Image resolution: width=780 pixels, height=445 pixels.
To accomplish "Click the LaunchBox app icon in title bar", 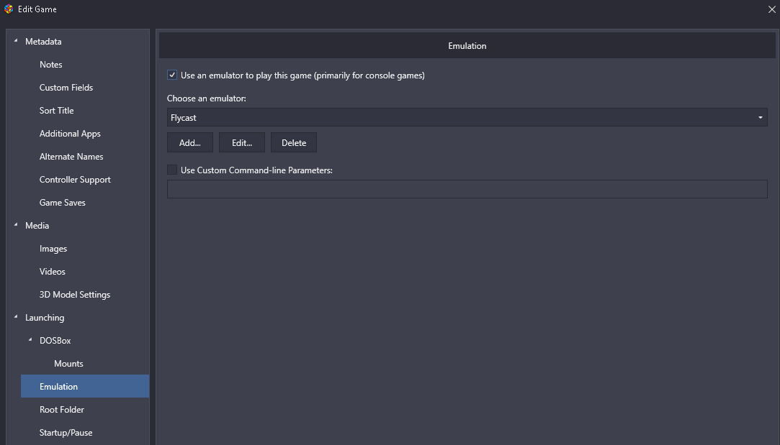I will point(9,9).
